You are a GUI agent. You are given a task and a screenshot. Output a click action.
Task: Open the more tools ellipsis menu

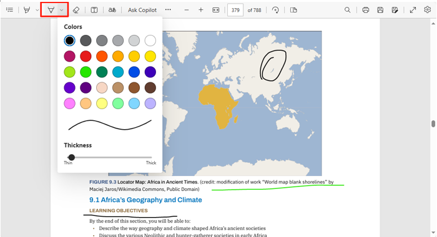click(x=168, y=9)
